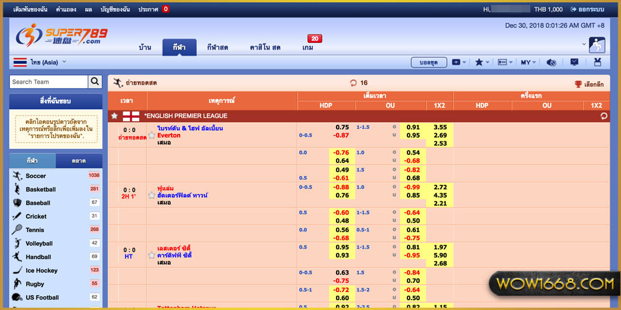This screenshot has width=621, height=310.
Task: Click the ออกจากระบบ logout link
Action: pyautogui.click(x=587, y=9)
